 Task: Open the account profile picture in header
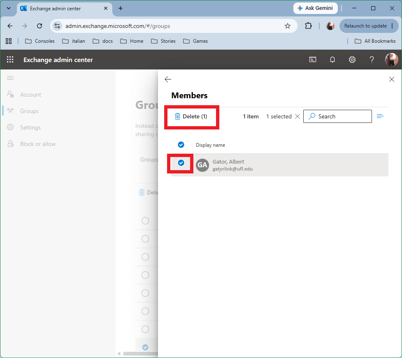pos(391,60)
